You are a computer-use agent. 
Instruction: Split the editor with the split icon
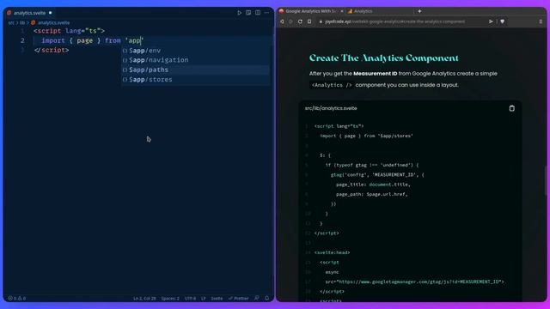(x=258, y=13)
